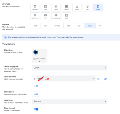Click the info icon in the banner
This screenshot has width=120, height=114.
[x=5, y=37]
